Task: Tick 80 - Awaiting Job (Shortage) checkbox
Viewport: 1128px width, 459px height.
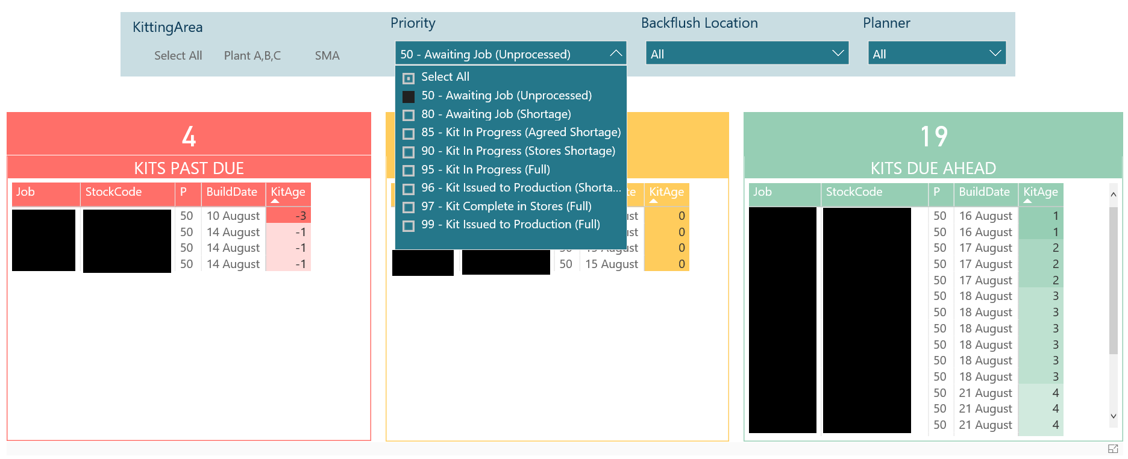Action: tap(409, 115)
